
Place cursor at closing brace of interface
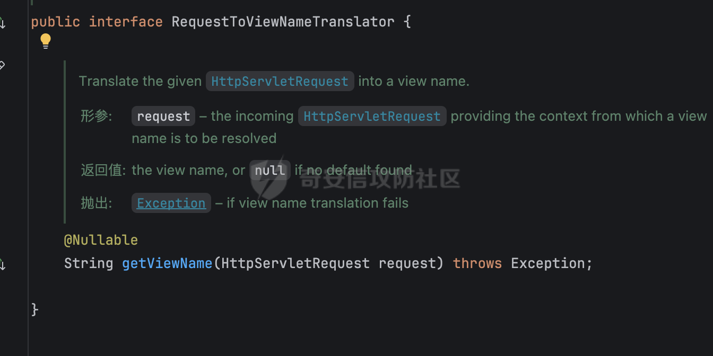(35, 309)
